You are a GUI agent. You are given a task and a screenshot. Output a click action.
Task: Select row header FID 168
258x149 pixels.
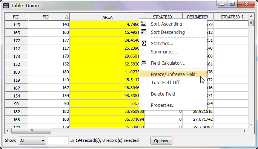(x=16, y=119)
